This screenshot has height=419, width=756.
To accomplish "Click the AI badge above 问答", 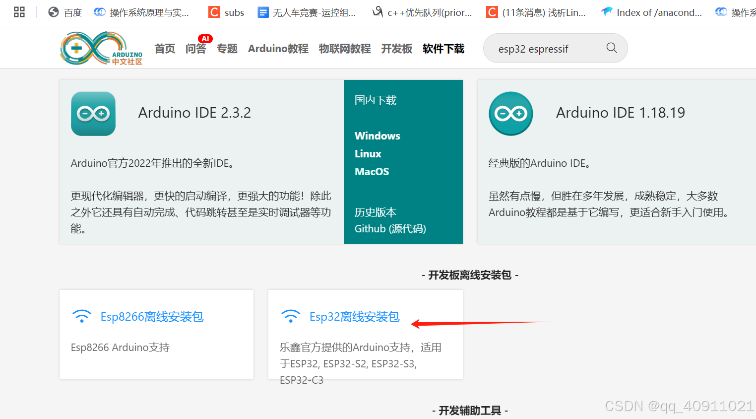I will [x=205, y=38].
